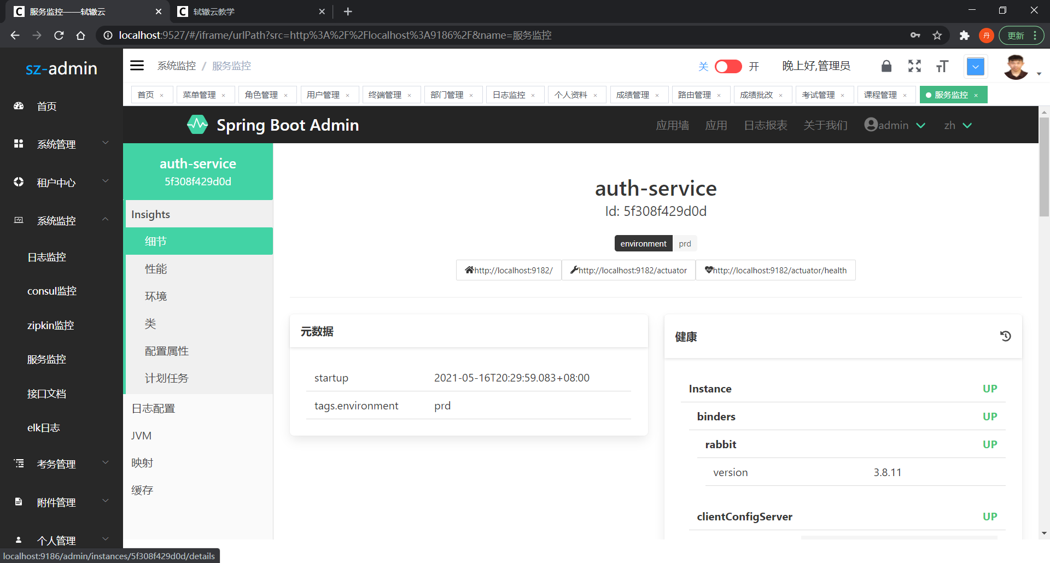The image size is (1050, 563).
Task: Expand the 系统管理 sidebar menu
Action: coord(61,144)
